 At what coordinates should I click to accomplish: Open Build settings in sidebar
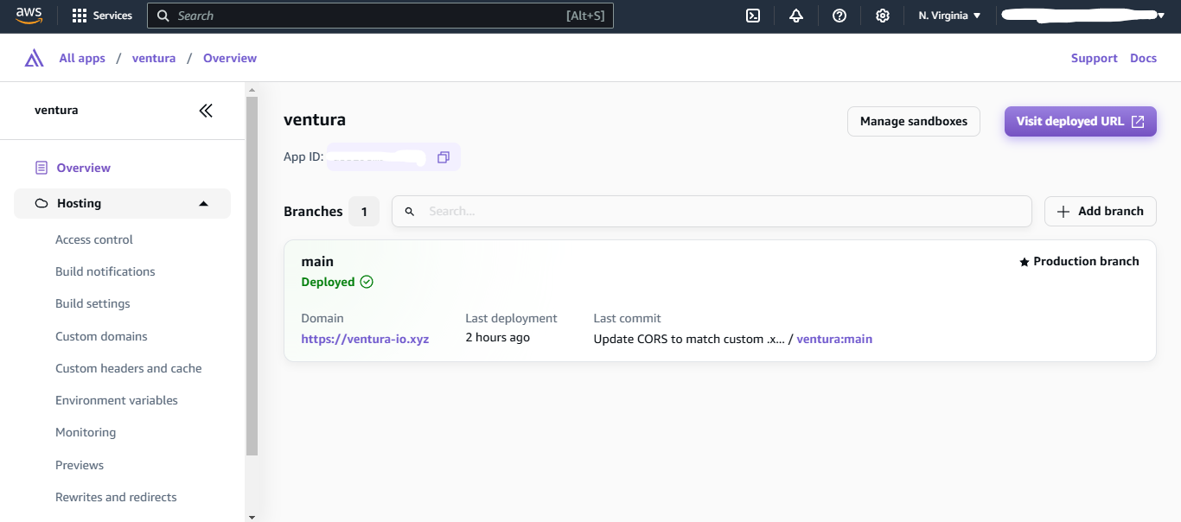pos(93,303)
